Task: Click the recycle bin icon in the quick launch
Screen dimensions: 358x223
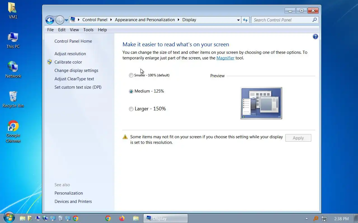Action: click(60, 218)
